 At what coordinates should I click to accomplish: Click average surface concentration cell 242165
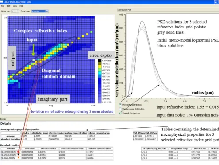(76, 136)
